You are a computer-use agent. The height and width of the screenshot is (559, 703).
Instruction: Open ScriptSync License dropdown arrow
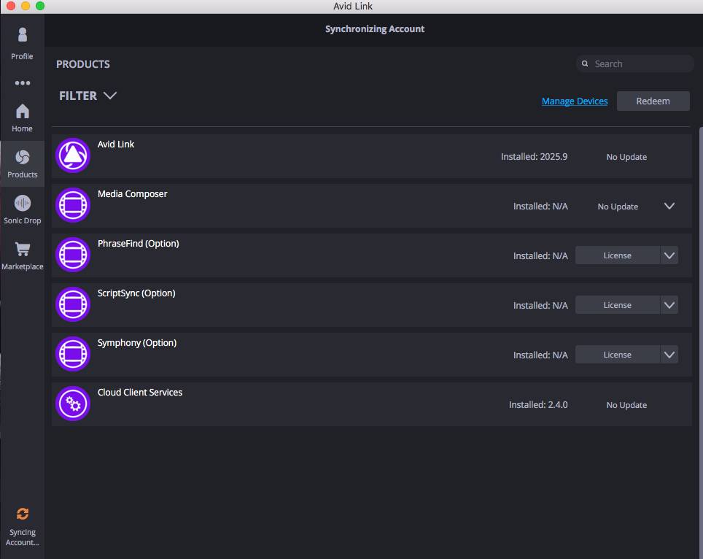coord(669,305)
